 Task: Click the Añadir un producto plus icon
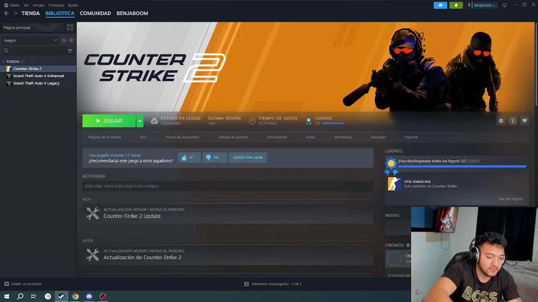click(6, 284)
